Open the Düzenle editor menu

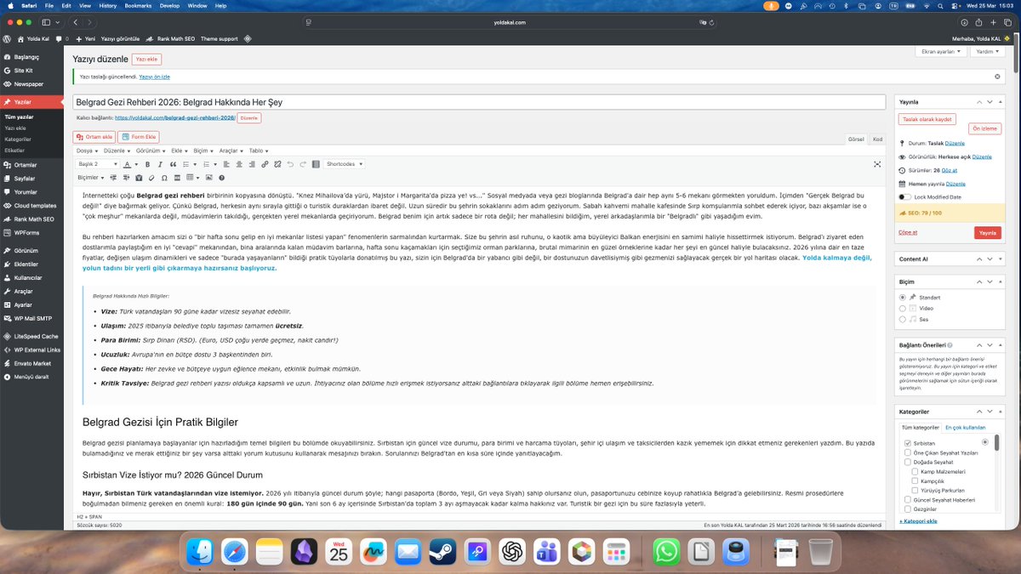pos(117,151)
